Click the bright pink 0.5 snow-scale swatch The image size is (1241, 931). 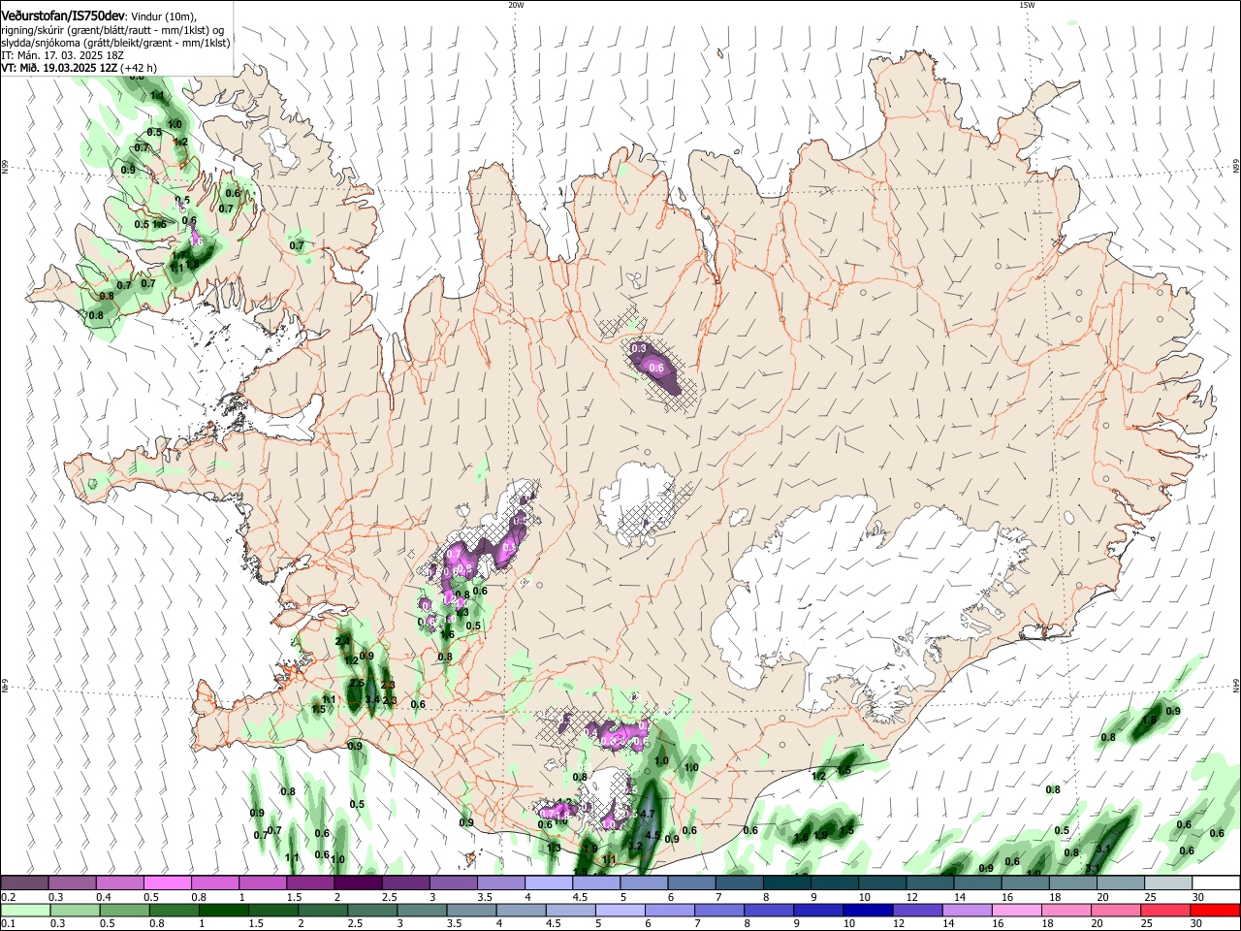pyautogui.click(x=167, y=883)
